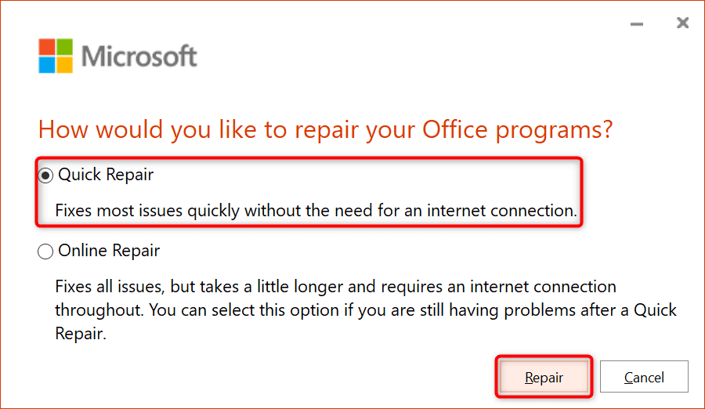Select the Online Repair radio button
This screenshot has height=409, width=705.
[46, 252]
